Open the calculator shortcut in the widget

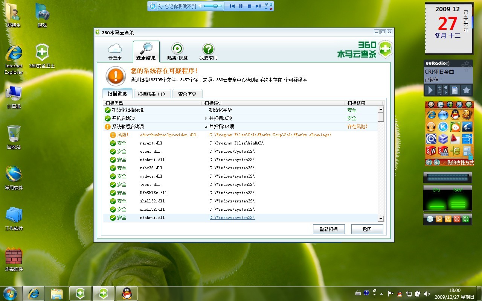tap(467, 151)
